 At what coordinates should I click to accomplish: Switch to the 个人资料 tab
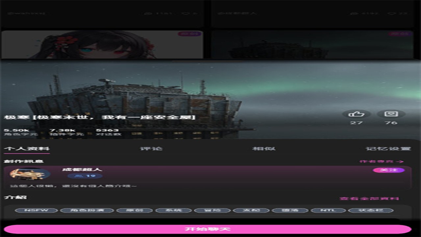point(27,148)
